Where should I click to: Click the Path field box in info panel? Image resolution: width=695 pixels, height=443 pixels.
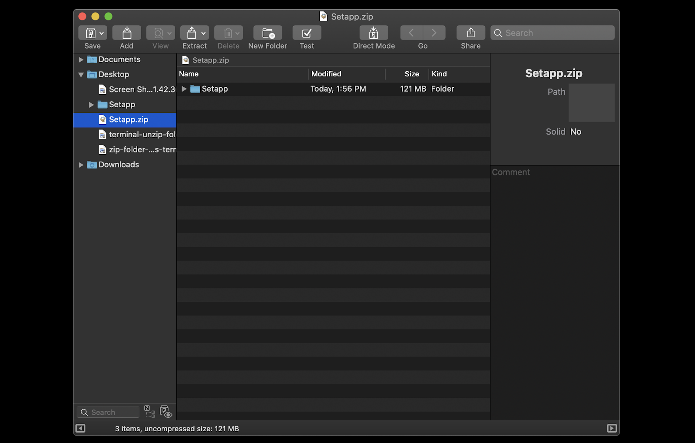pyautogui.click(x=591, y=103)
